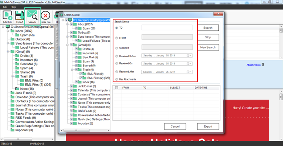The height and width of the screenshot is (146, 283).
Task: Open the Search mail toolbar icon
Action: (32, 17)
